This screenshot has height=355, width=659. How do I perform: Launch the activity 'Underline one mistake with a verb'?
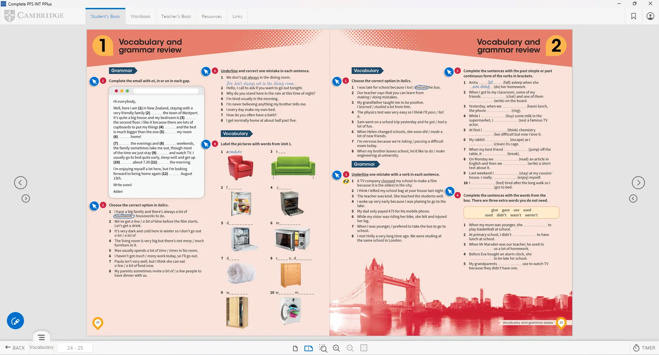point(337,175)
